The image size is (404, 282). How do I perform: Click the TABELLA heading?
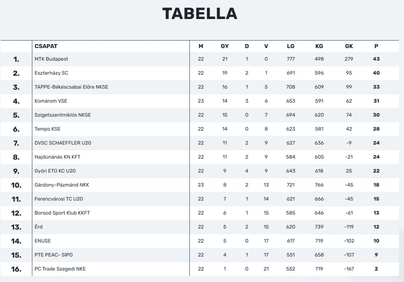[x=199, y=14]
